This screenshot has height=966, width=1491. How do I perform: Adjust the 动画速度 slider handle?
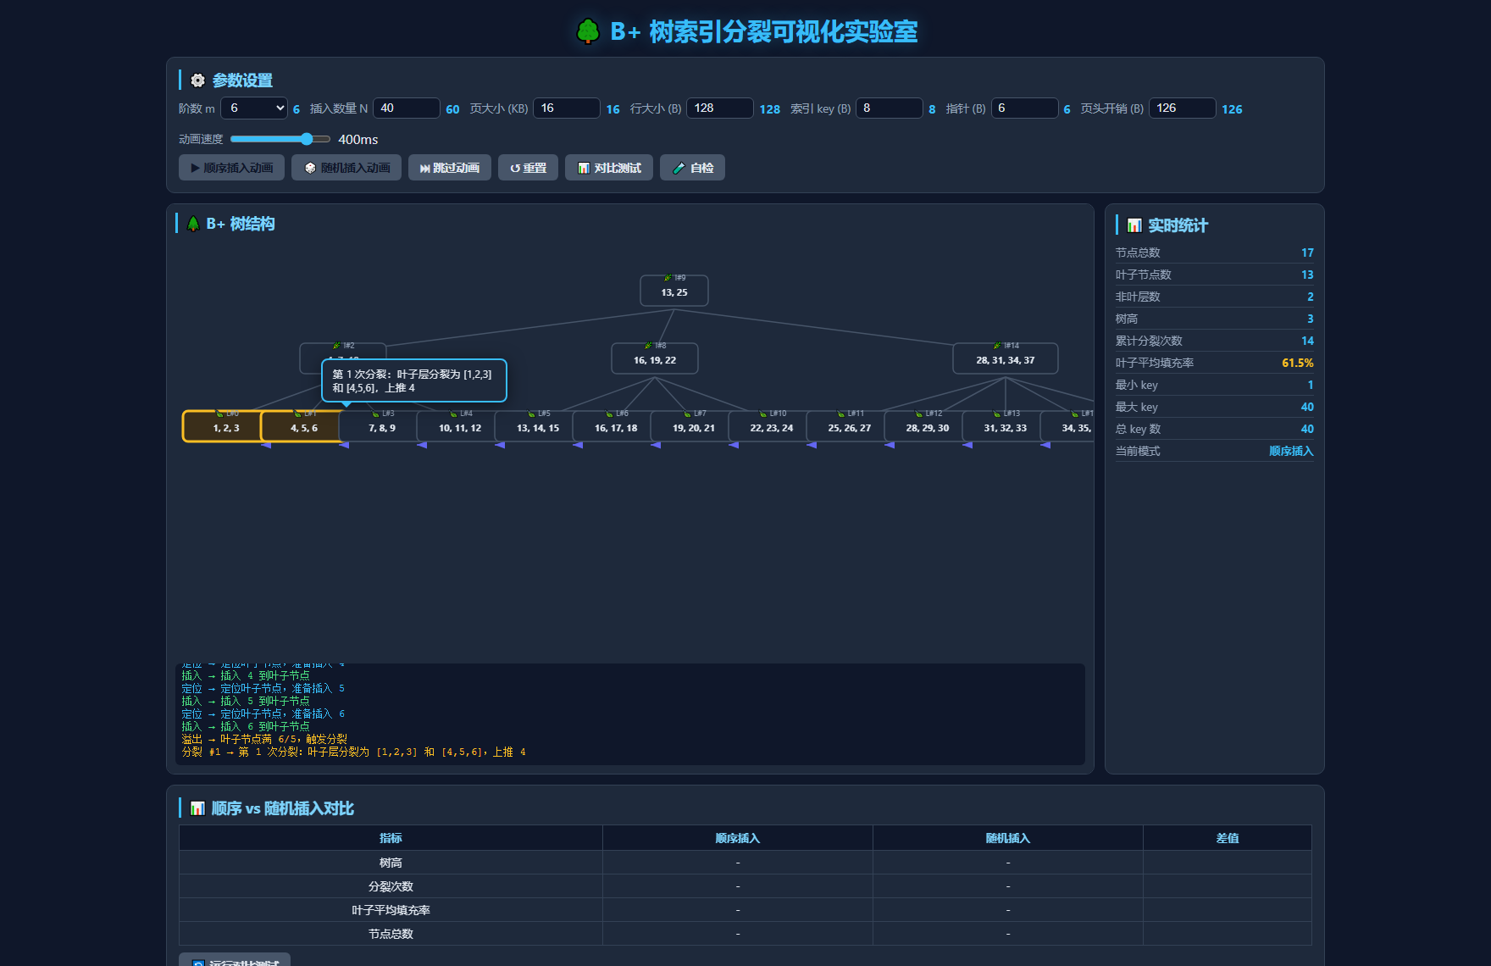(307, 139)
